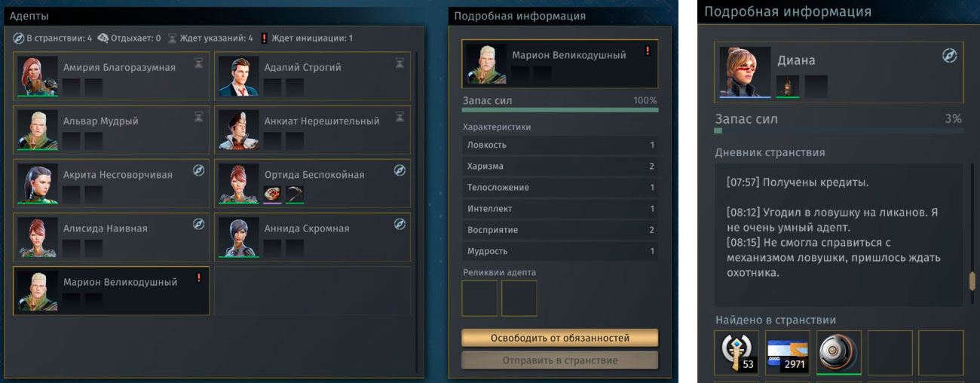Click the round disc relic found in journey
The image size is (980, 383).
[839, 353]
